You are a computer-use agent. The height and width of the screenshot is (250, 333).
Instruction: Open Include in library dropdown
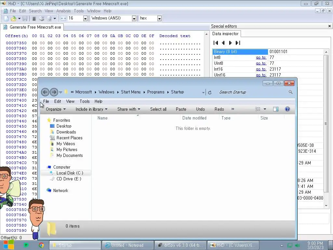[91, 109]
